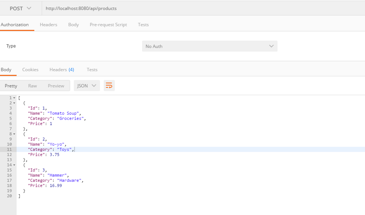
Task: Select the Authorization tab
Action: 15,24
